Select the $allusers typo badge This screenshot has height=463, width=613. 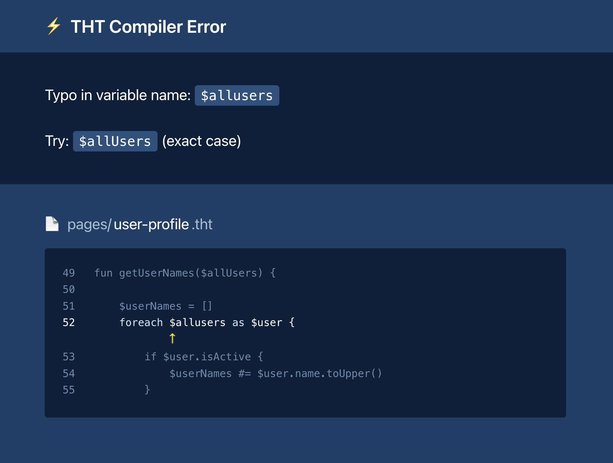(237, 96)
